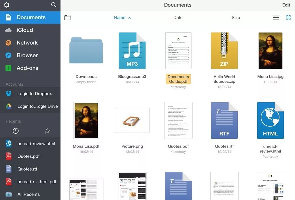Screen dimensions: 295x200
Task: Click the PDF icon beside unread-r....html.pdf
Action: (x=9, y=182)
